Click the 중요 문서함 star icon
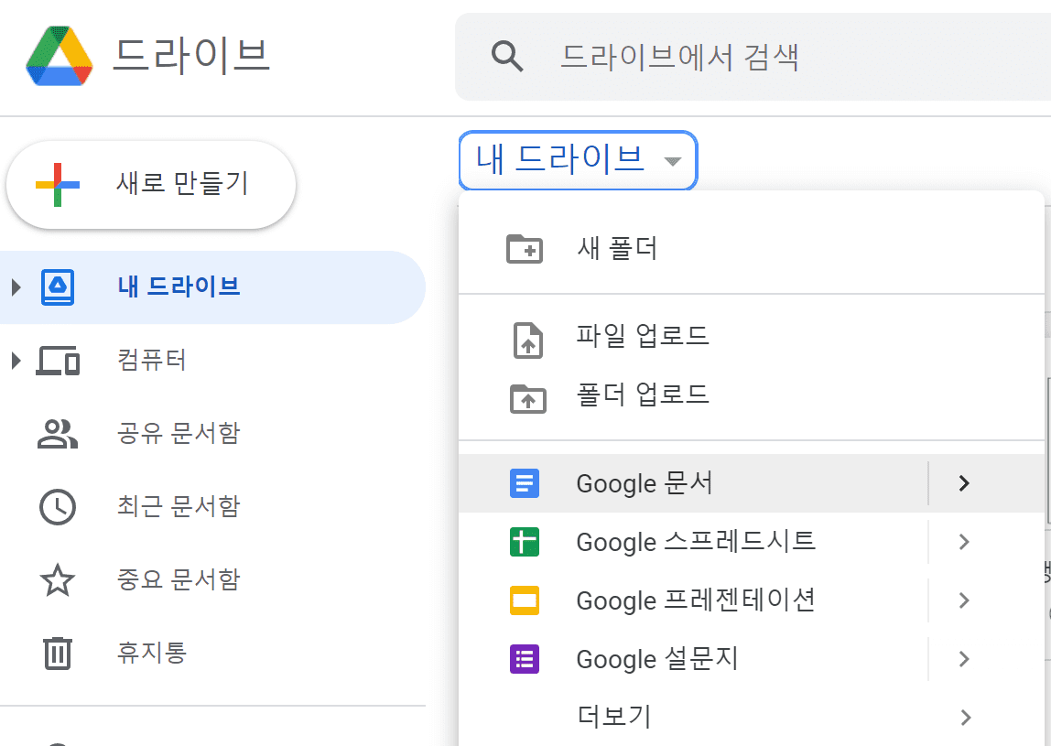This screenshot has height=746, width=1051. tap(58, 579)
